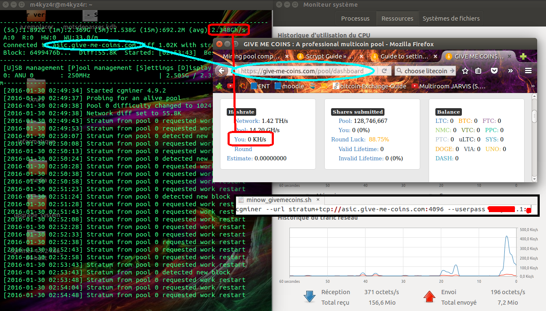Click the 'DOGE:' balance label
This screenshot has height=311, width=546.
point(445,149)
